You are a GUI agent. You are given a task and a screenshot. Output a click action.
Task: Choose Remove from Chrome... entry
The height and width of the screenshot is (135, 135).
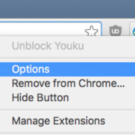pos(67,83)
